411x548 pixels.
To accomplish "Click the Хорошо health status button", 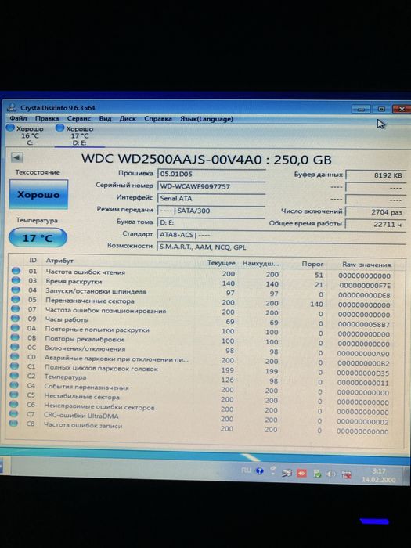I will tap(38, 195).
